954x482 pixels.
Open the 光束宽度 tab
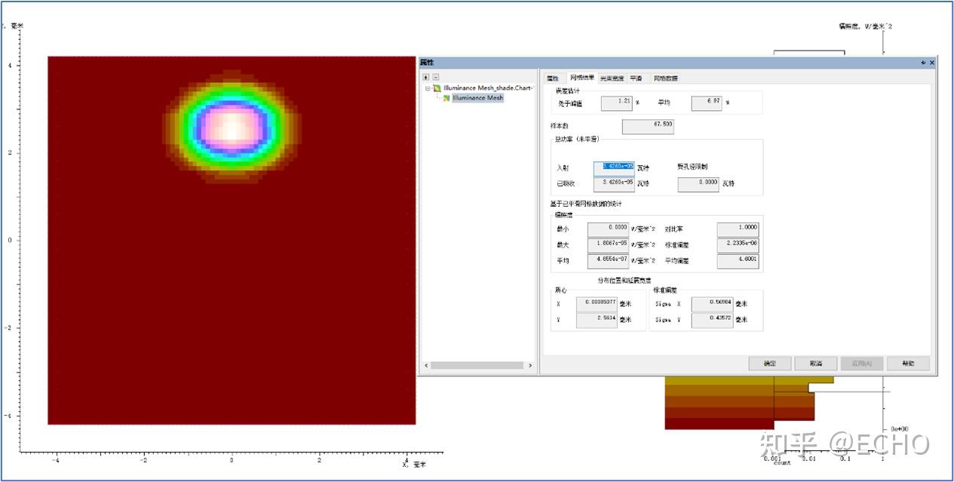click(x=612, y=78)
